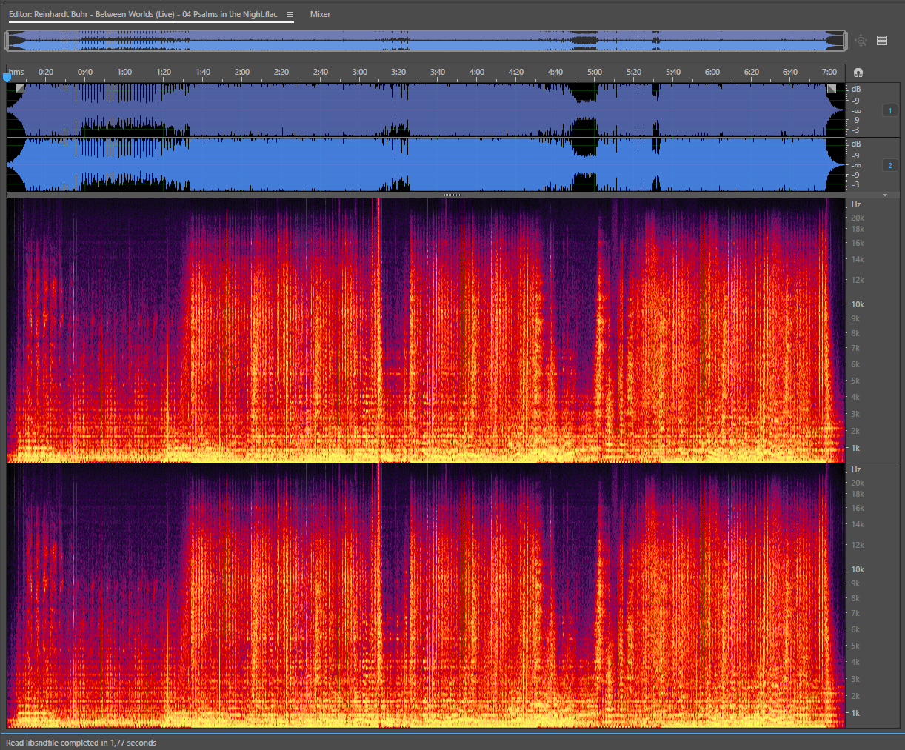The width and height of the screenshot is (905, 750).
Task: Click the channel 1 waveform display
Action: (x=427, y=110)
